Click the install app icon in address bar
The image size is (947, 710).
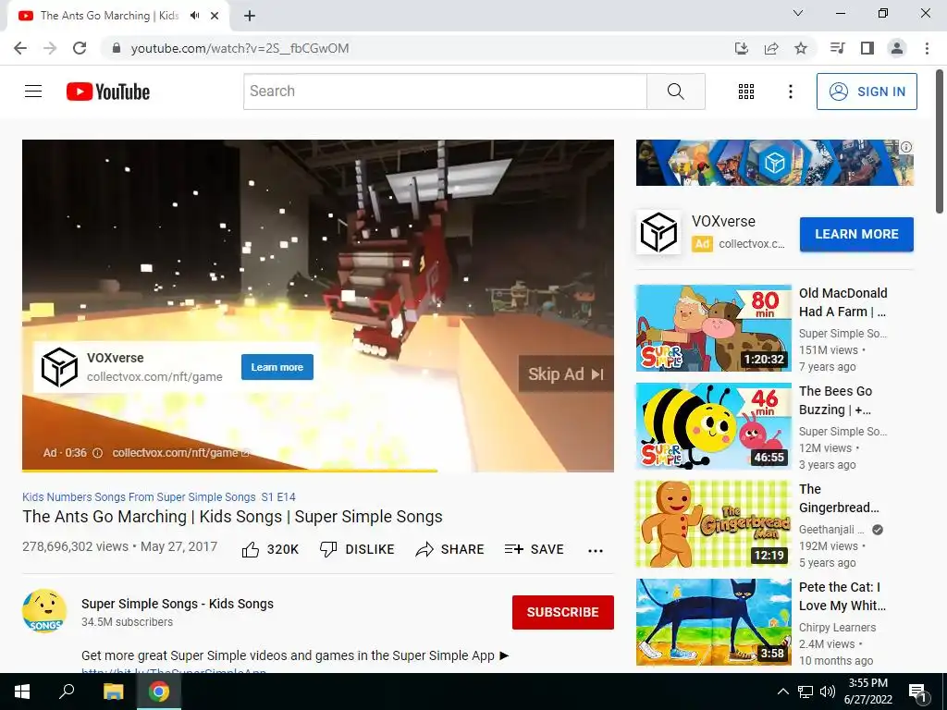(x=742, y=48)
